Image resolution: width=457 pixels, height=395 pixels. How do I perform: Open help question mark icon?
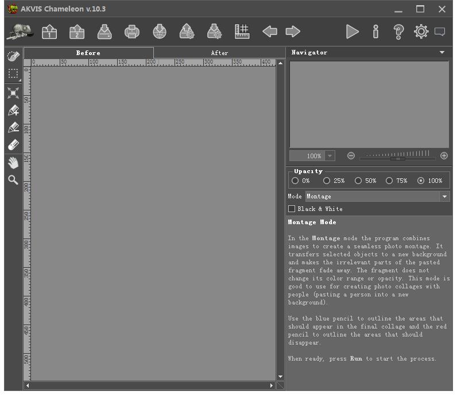(x=398, y=32)
